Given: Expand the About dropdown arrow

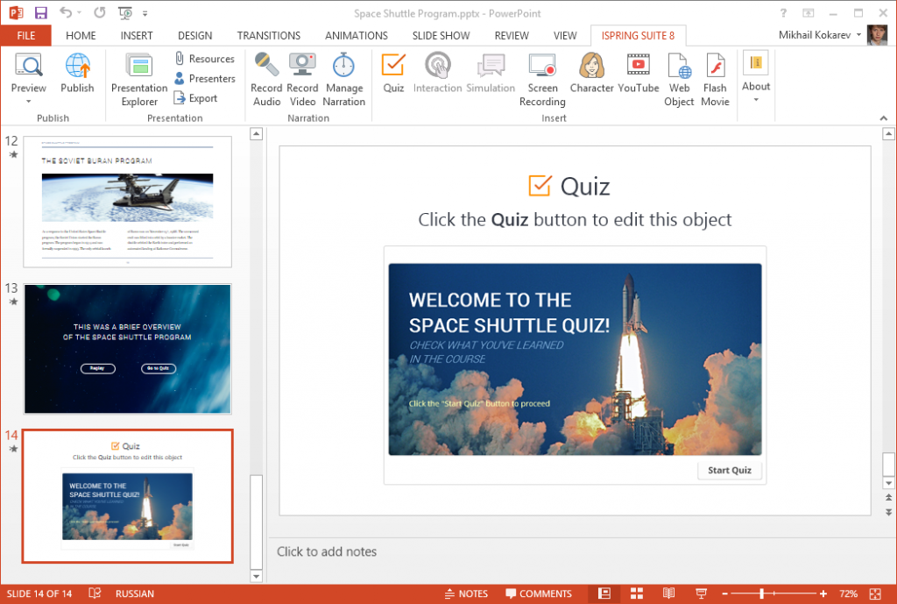Looking at the screenshot, I should pos(756,100).
